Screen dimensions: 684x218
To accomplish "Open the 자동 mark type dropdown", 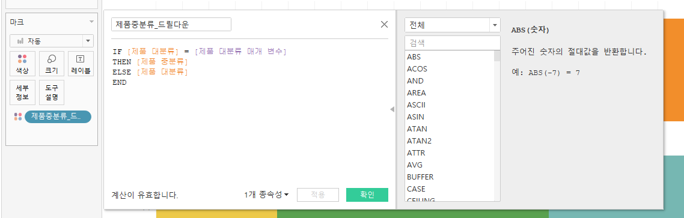I will (52, 41).
